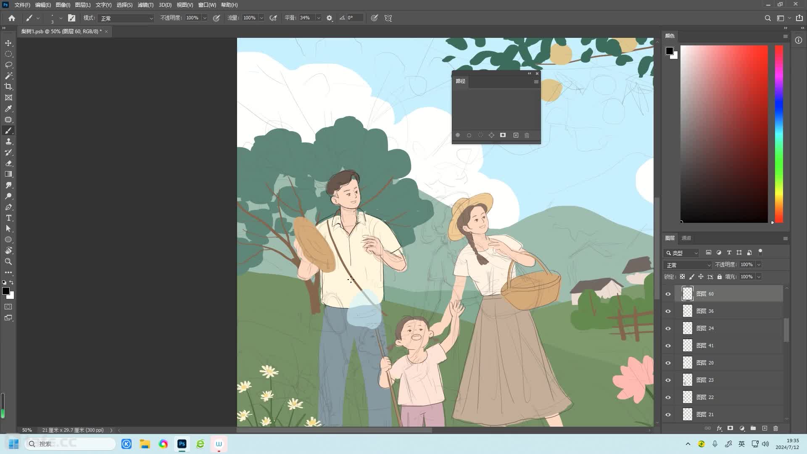Toggle symmetry paint butterfly icon
Viewport: 807px width, 454px height.
click(388, 18)
